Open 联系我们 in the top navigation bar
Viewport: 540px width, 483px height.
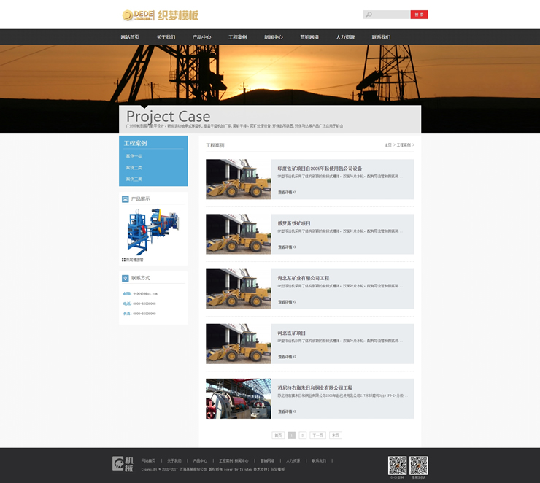click(x=381, y=37)
